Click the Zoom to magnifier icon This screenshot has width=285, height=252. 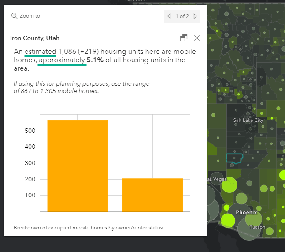15,16
